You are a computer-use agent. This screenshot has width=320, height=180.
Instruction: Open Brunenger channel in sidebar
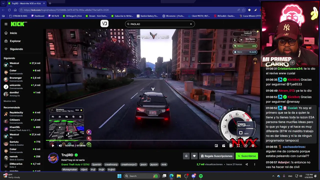click(x=22, y=79)
